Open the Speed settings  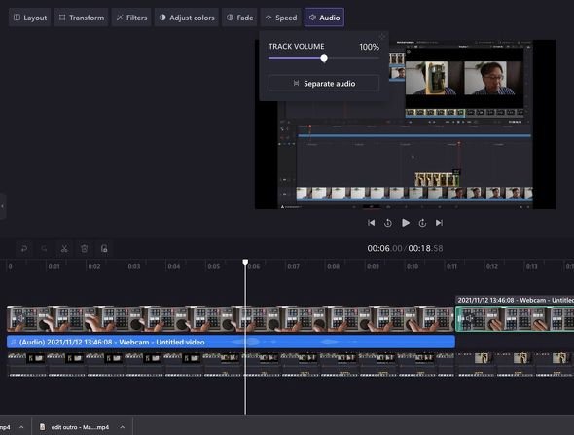[281, 18]
